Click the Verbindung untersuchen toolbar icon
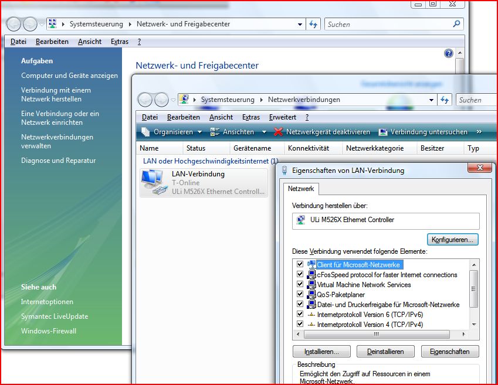Screen dimensions: 498x385 383,132
